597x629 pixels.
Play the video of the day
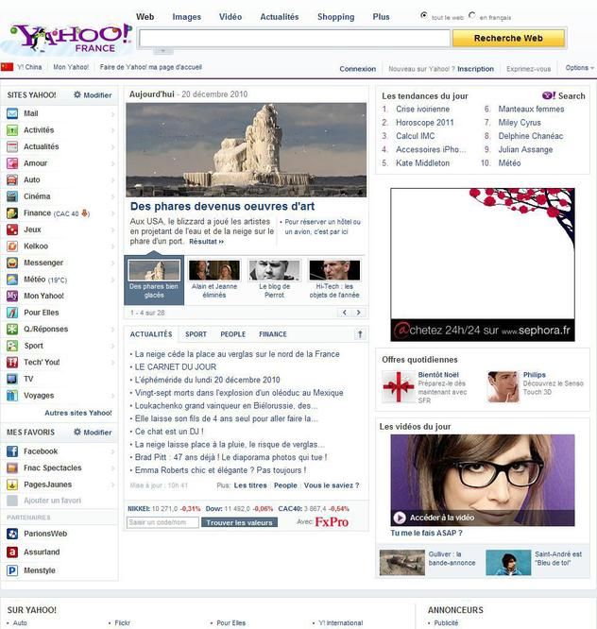400,518
